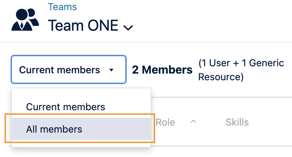Click the ascending sort caret beside Role
Screen dimensions: 292x157
coord(193,122)
